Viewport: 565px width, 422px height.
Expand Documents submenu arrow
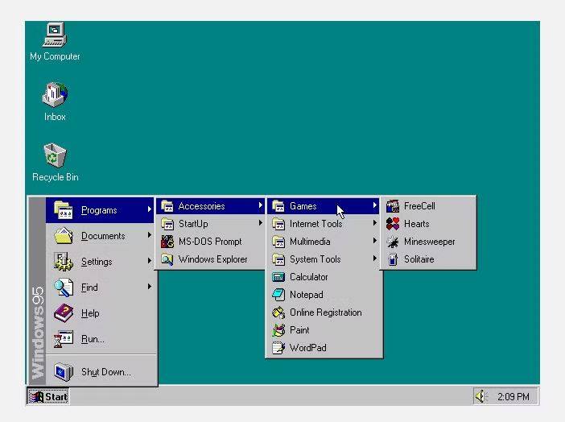click(x=149, y=235)
